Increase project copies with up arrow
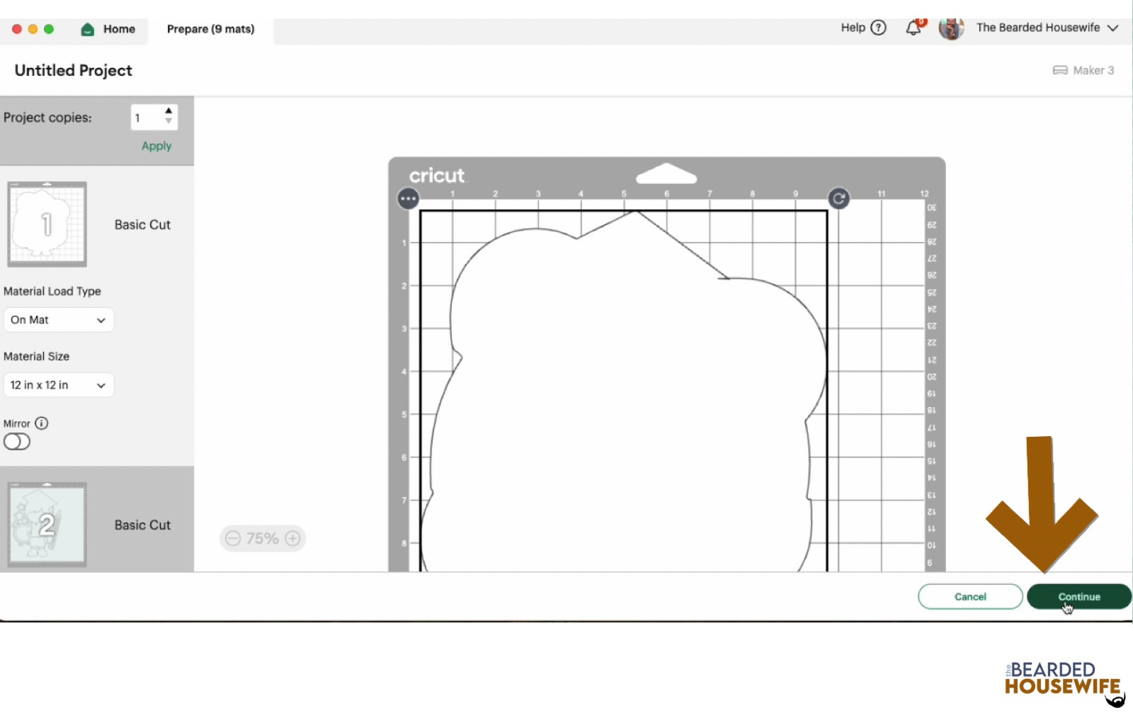This screenshot has height=720, width=1133. 169,111
